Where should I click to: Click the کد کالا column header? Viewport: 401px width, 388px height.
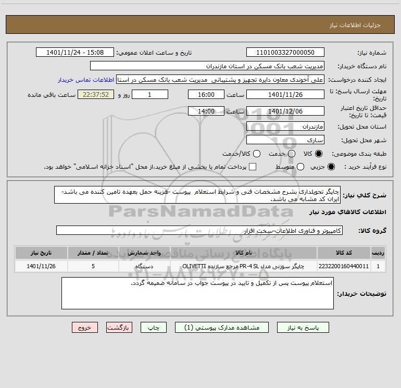tap(344, 253)
